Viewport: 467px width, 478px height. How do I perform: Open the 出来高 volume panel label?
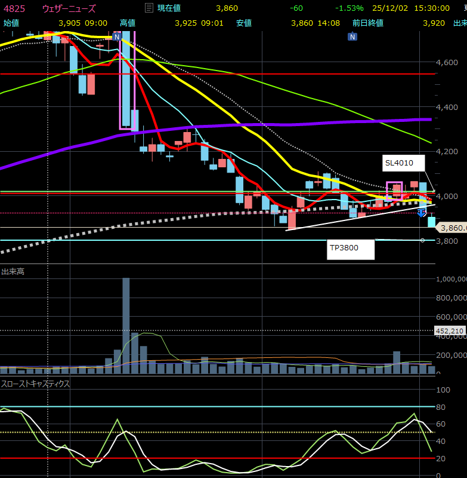pos(12,272)
